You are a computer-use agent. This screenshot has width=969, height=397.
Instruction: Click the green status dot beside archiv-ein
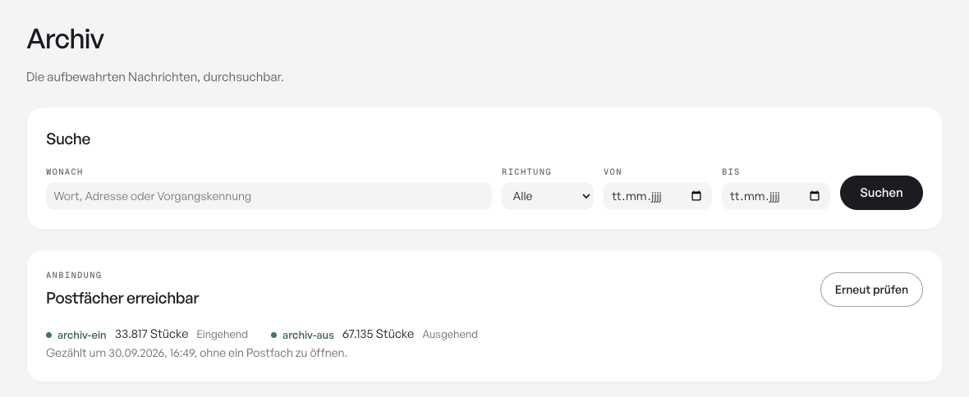pyautogui.click(x=48, y=335)
